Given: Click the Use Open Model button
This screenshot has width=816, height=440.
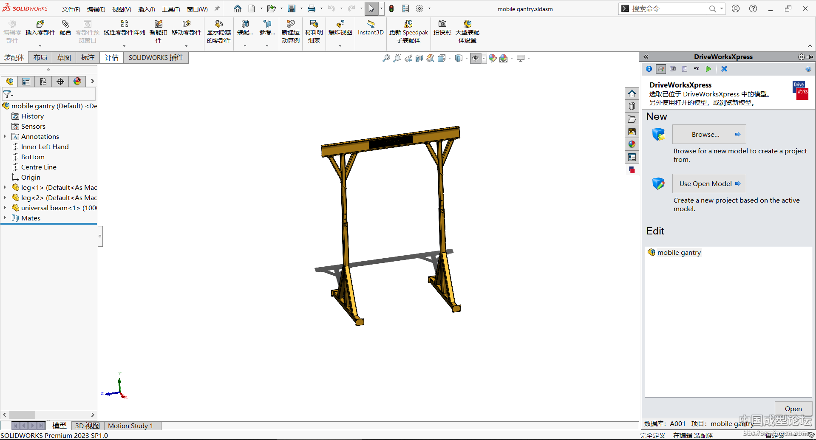Looking at the screenshot, I should [x=709, y=183].
